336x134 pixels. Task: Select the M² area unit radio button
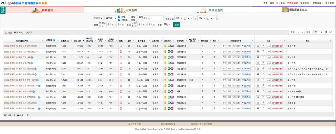pos(133,23)
